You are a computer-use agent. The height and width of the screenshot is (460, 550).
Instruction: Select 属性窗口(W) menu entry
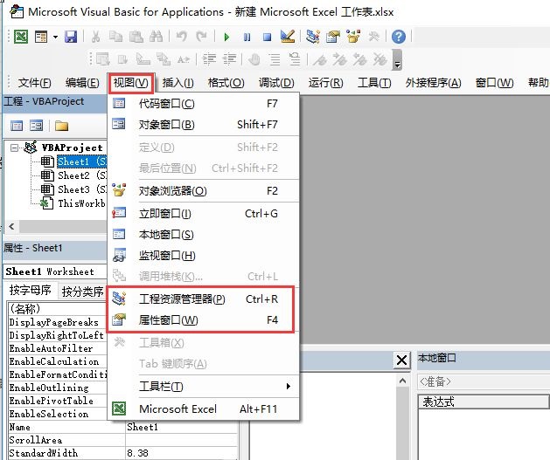click(x=204, y=320)
